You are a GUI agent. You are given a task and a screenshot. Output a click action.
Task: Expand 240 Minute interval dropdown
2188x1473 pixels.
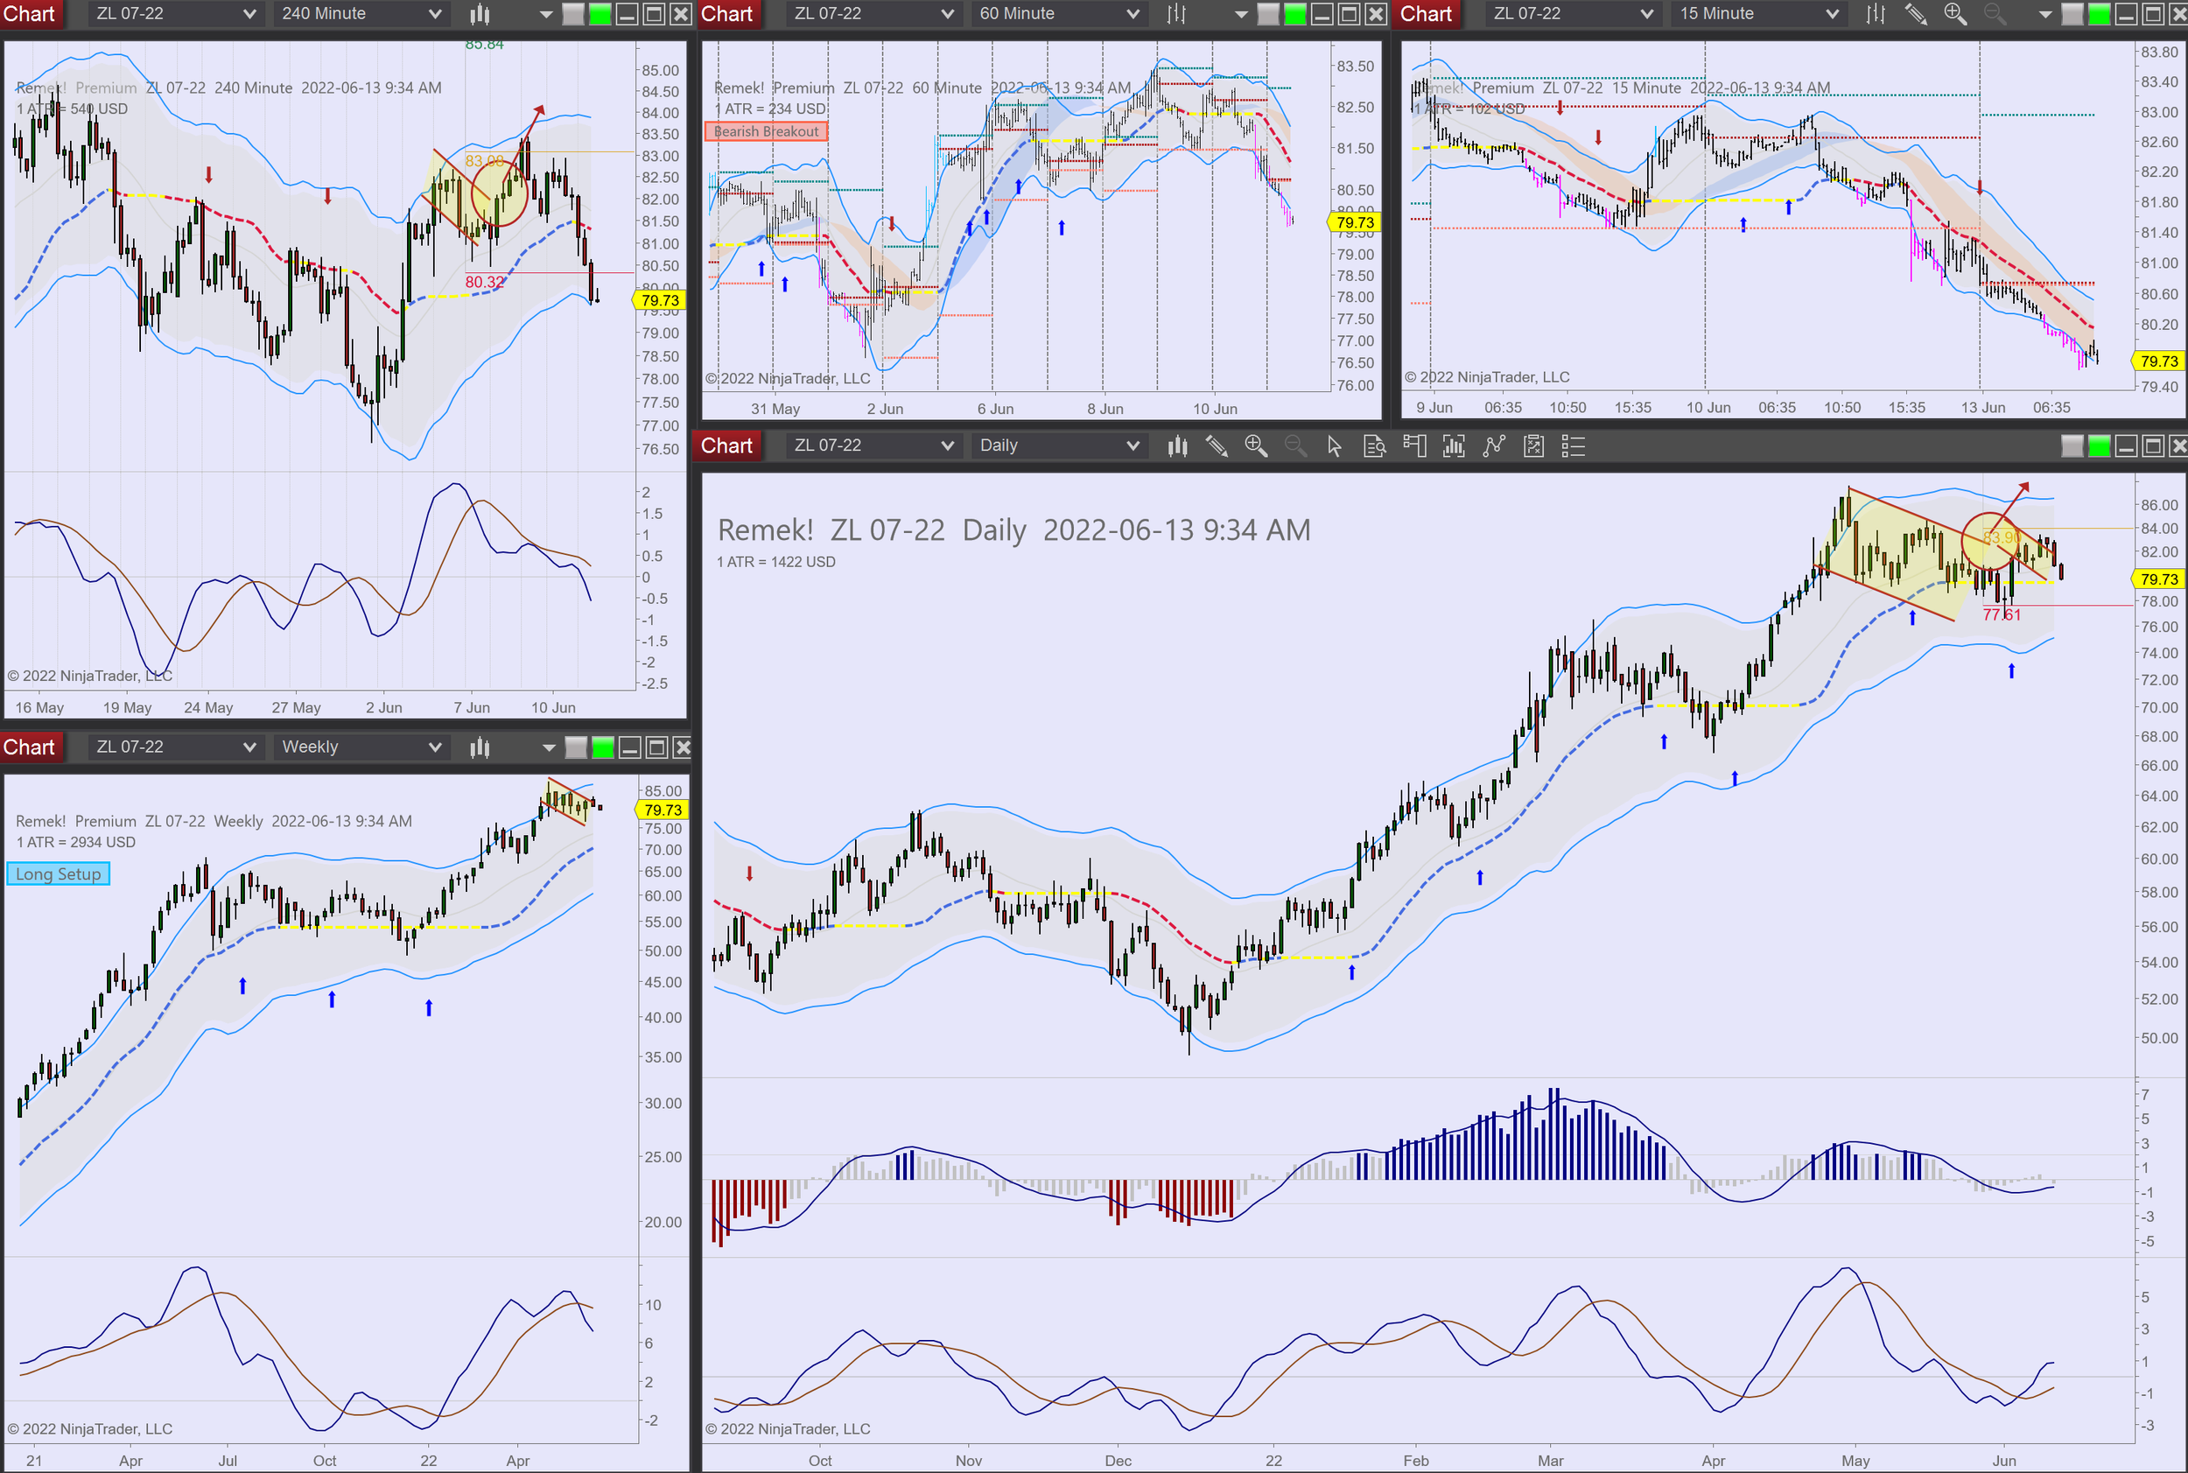(x=434, y=14)
